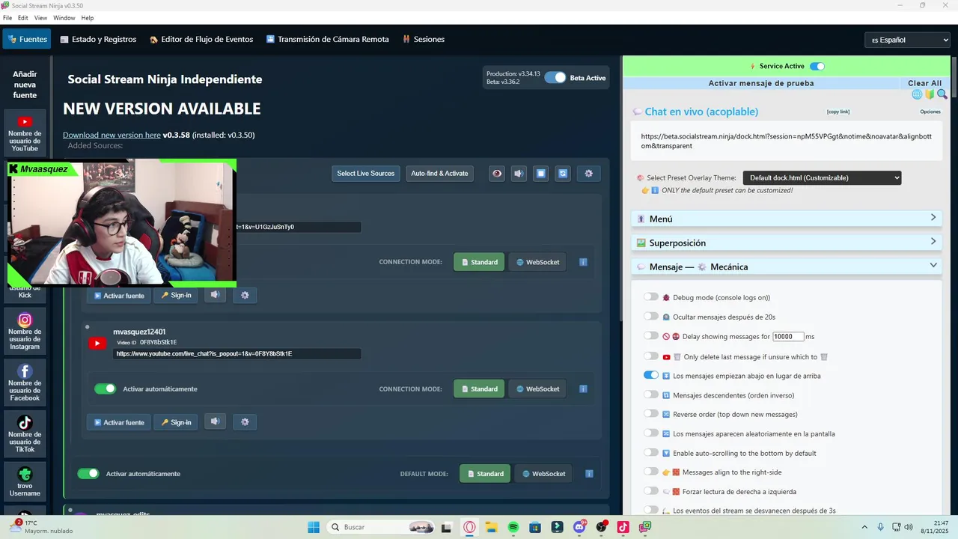Open Spotify from the taskbar
Screen dimensions: 958x539
[513, 527]
